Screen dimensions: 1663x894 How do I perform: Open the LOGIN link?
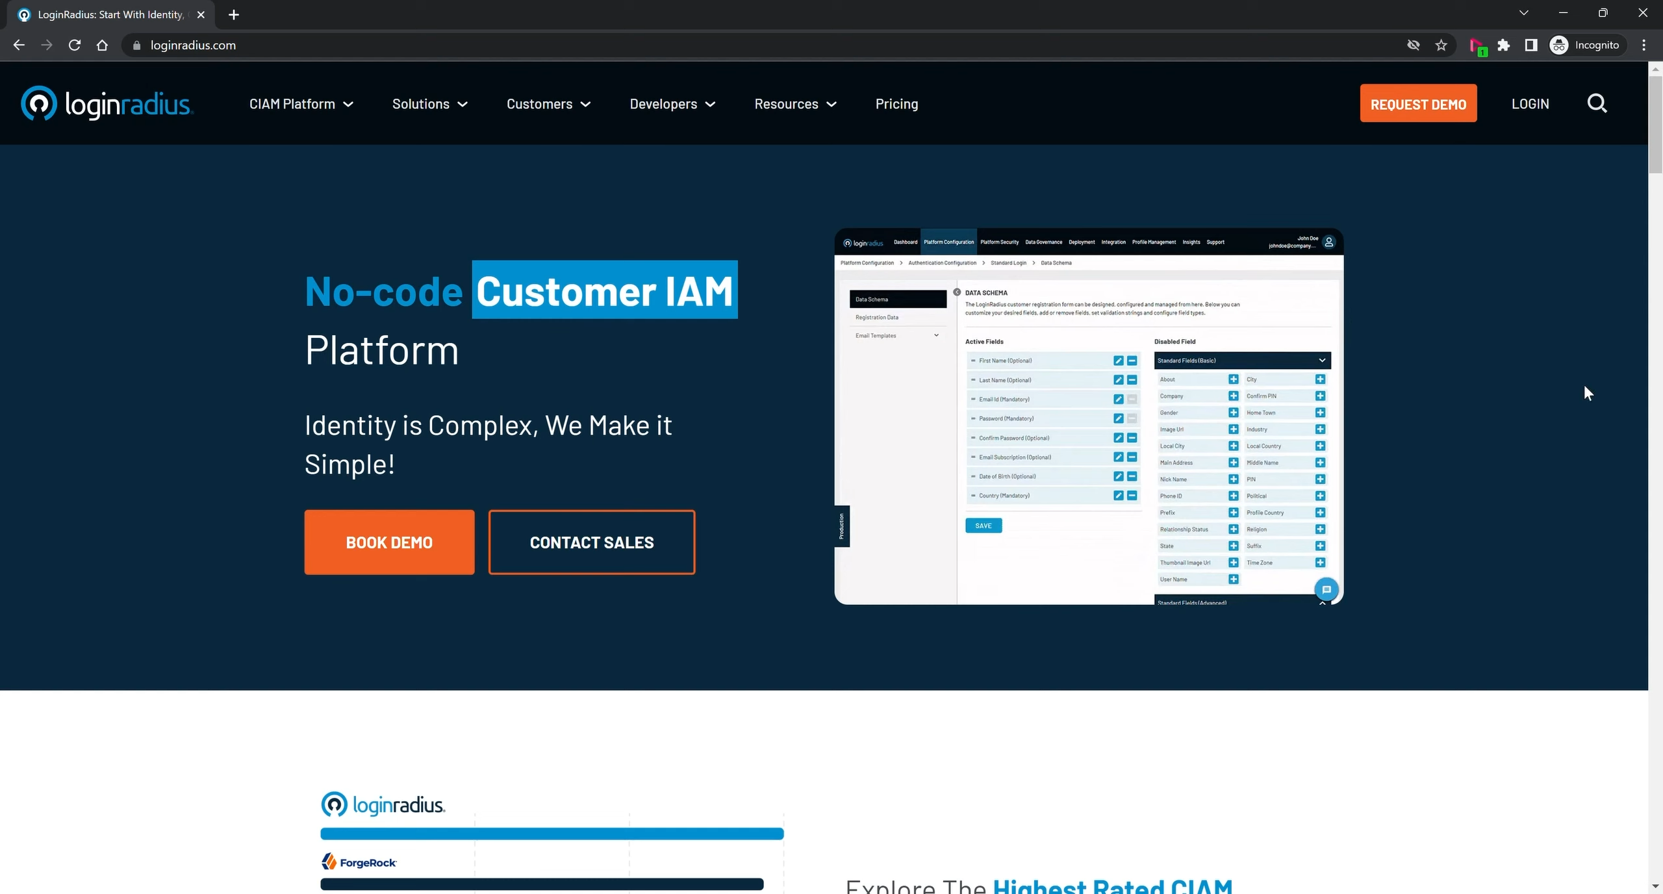pos(1530,104)
